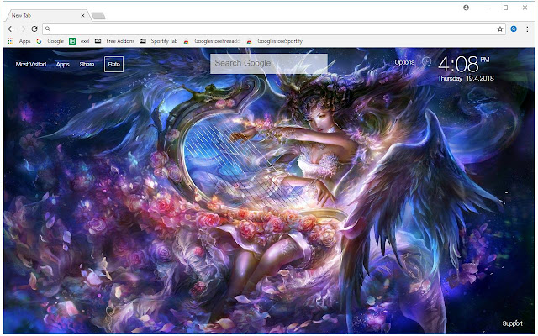Click the magnifier icon in address bar
538x336 pixels.
pos(48,29)
